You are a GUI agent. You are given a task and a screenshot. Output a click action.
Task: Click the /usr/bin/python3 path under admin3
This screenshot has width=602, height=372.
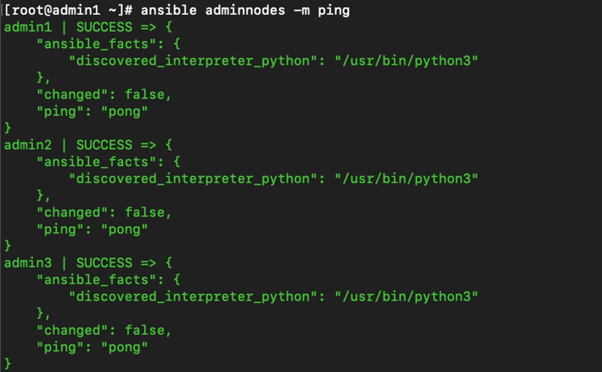[x=406, y=296]
